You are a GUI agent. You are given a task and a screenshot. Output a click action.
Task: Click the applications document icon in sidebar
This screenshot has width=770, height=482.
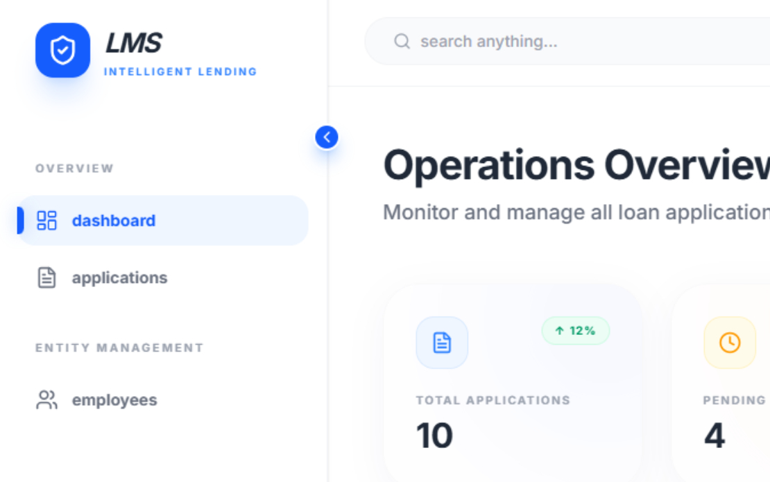[x=46, y=278]
